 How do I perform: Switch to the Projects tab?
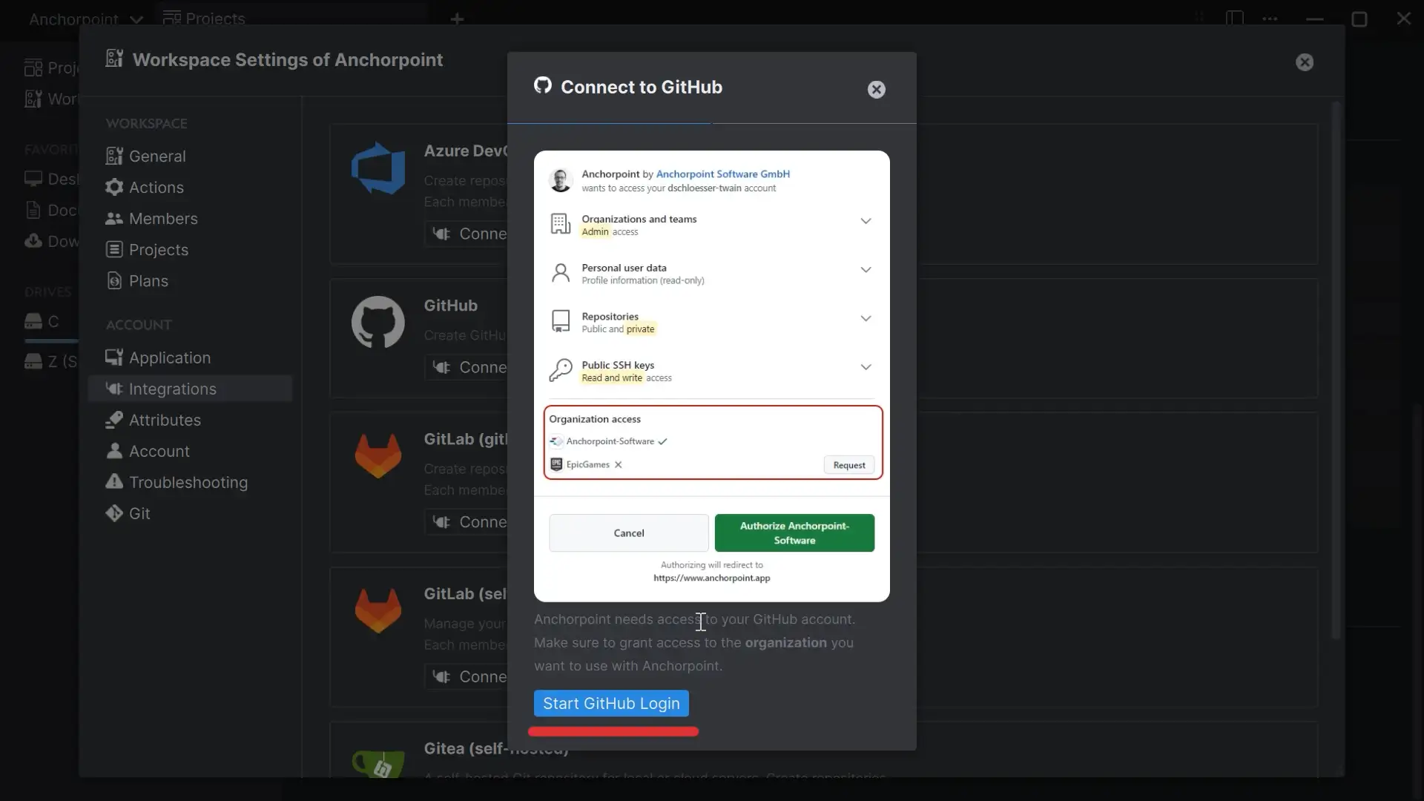click(214, 19)
